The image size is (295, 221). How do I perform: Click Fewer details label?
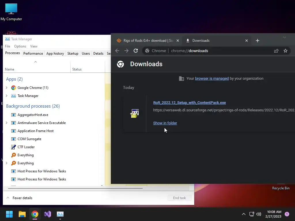[x=22, y=198]
